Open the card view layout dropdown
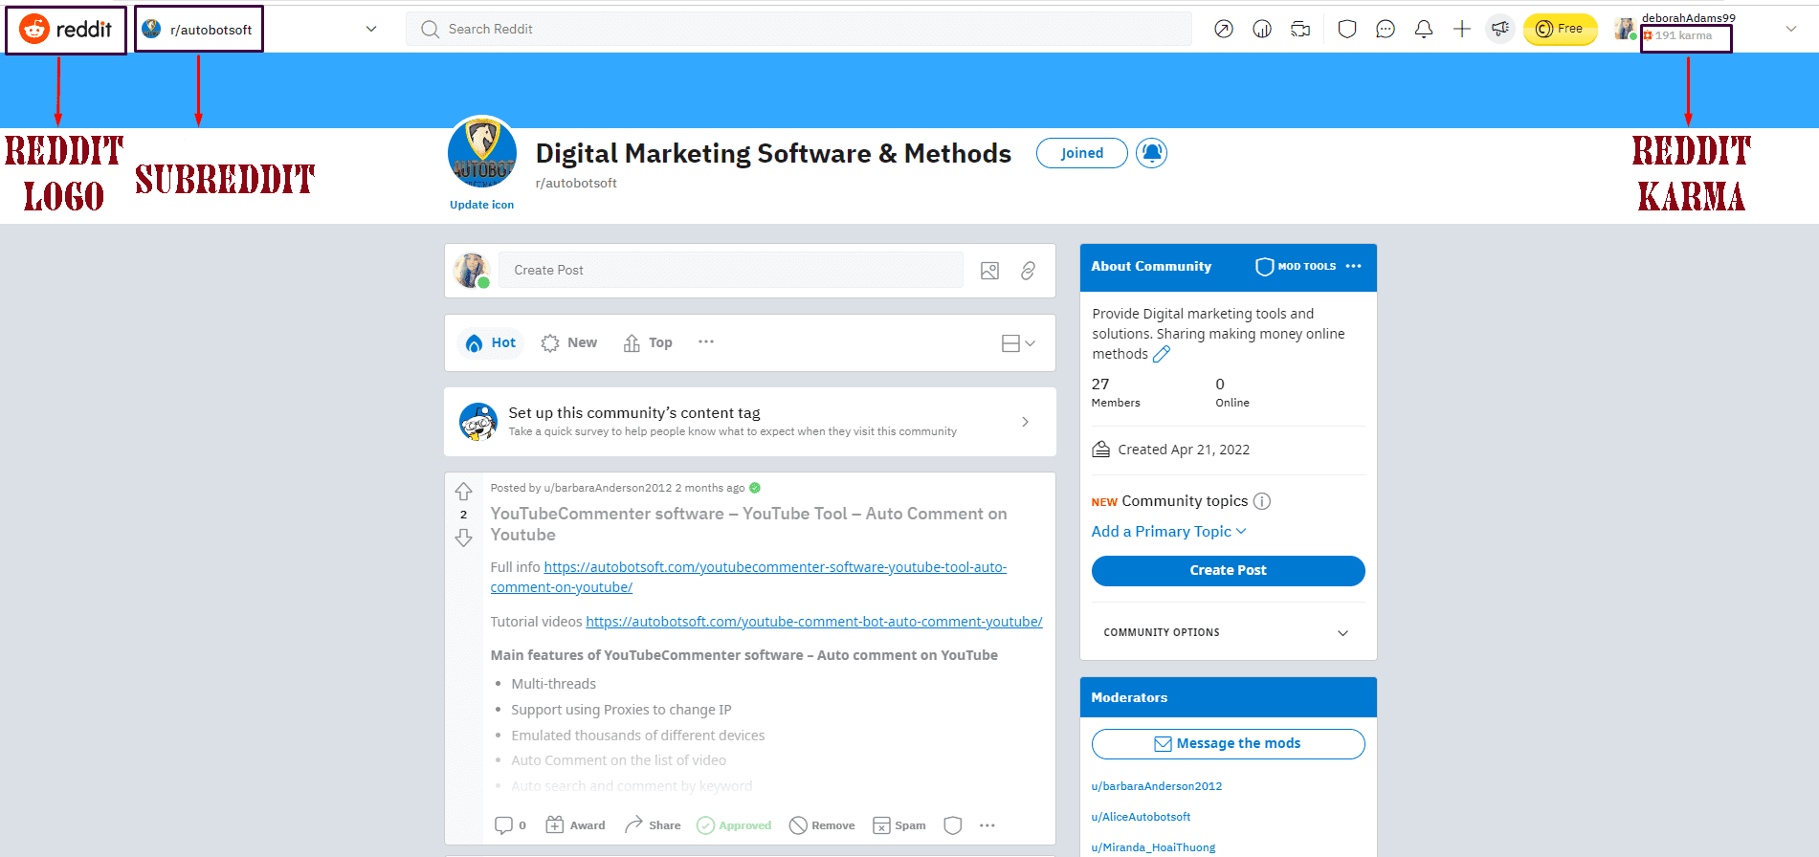Viewport: 1819px width, 857px height. [1018, 343]
